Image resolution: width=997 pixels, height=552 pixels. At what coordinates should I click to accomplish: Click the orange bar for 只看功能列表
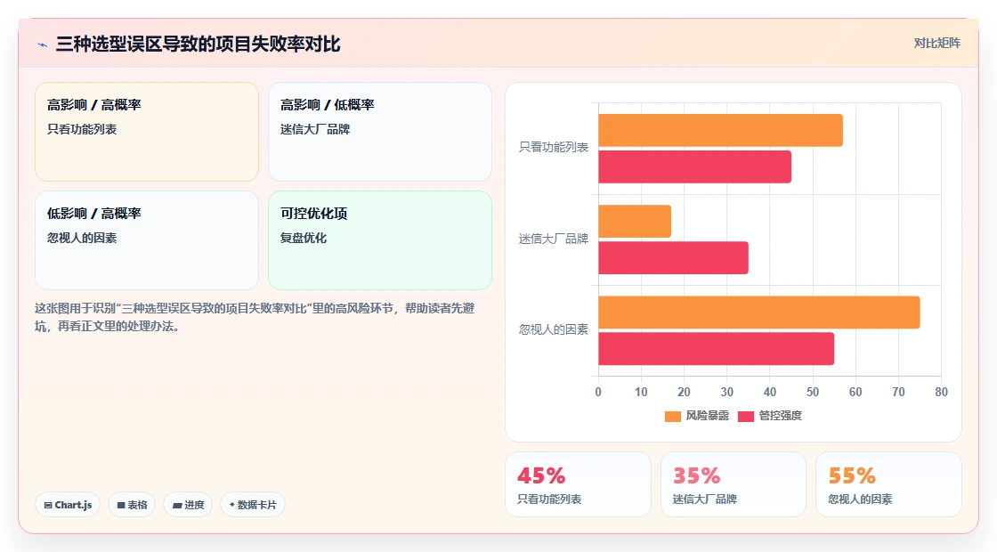click(720, 130)
